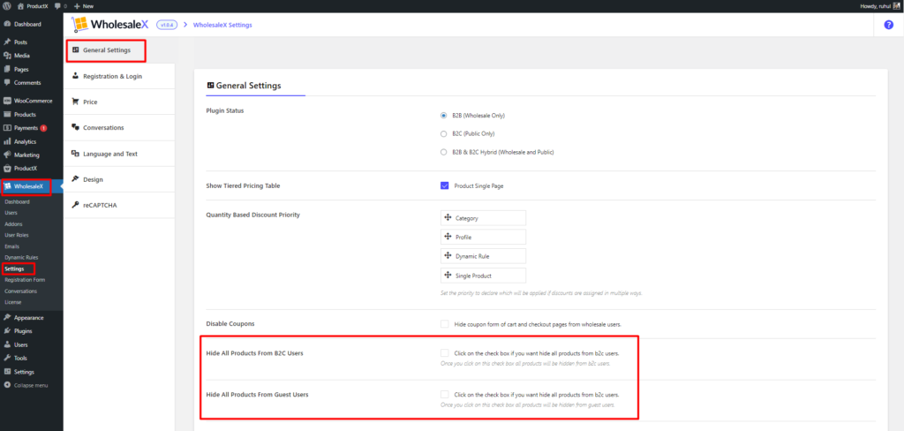The height and width of the screenshot is (431, 904).
Task: Open the Dynamic Rules submenu
Action: [21, 257]
